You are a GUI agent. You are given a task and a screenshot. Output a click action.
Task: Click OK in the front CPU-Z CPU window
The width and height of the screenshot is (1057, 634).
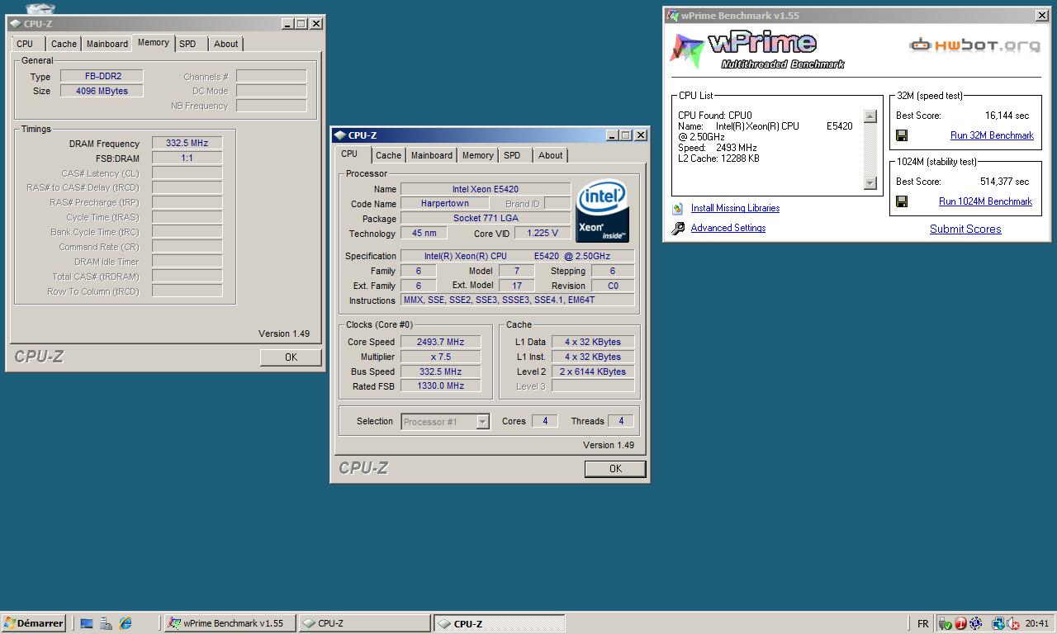coord(615,469)
